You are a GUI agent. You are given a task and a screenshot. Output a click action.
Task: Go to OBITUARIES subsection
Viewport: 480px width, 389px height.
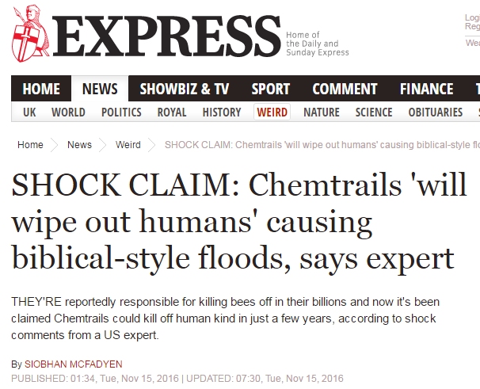click(436, 113)
